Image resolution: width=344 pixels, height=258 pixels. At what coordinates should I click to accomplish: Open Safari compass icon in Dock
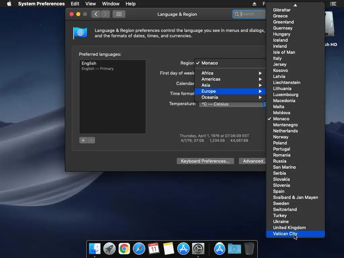[139, 249]
